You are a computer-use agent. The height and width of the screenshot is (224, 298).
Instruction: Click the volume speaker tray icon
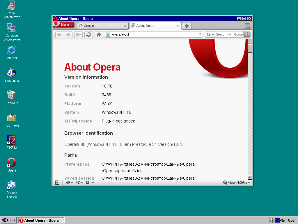click(x=272, y=220)
